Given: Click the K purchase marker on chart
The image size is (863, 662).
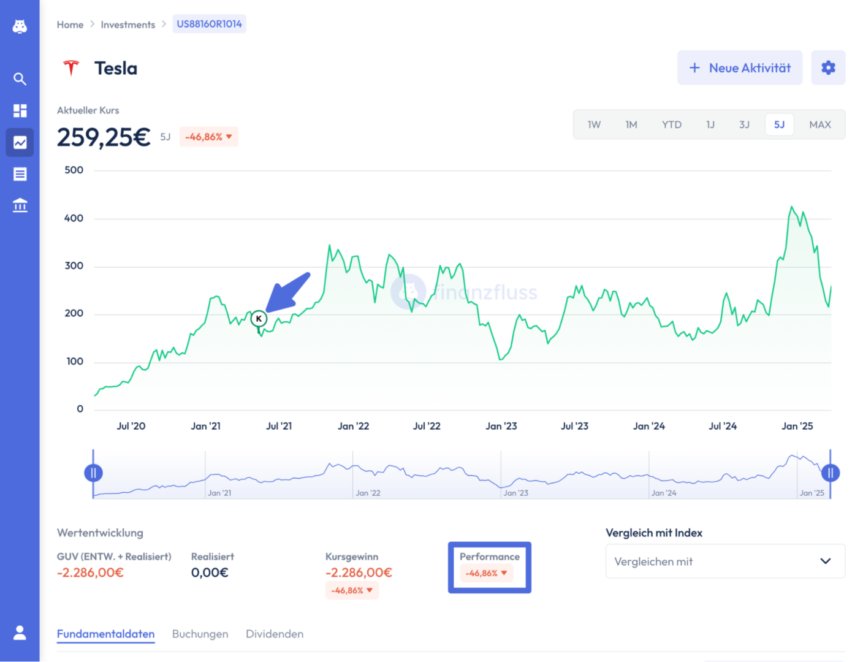Looking at the screenshot, I should (x=259, y=319).
